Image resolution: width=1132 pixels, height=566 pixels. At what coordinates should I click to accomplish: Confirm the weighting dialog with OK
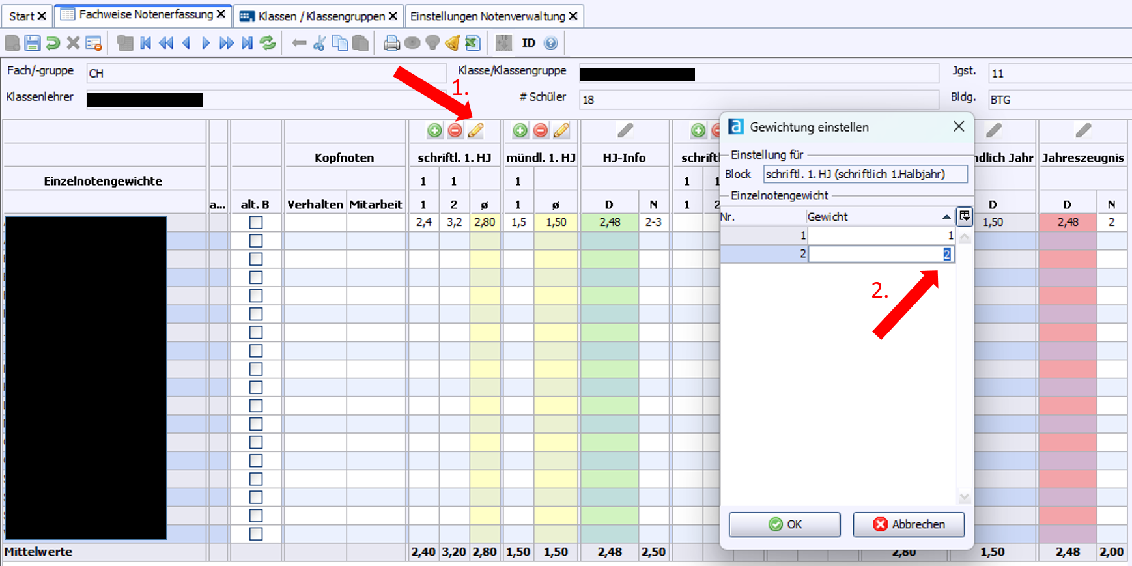click(x=784, y=524)
